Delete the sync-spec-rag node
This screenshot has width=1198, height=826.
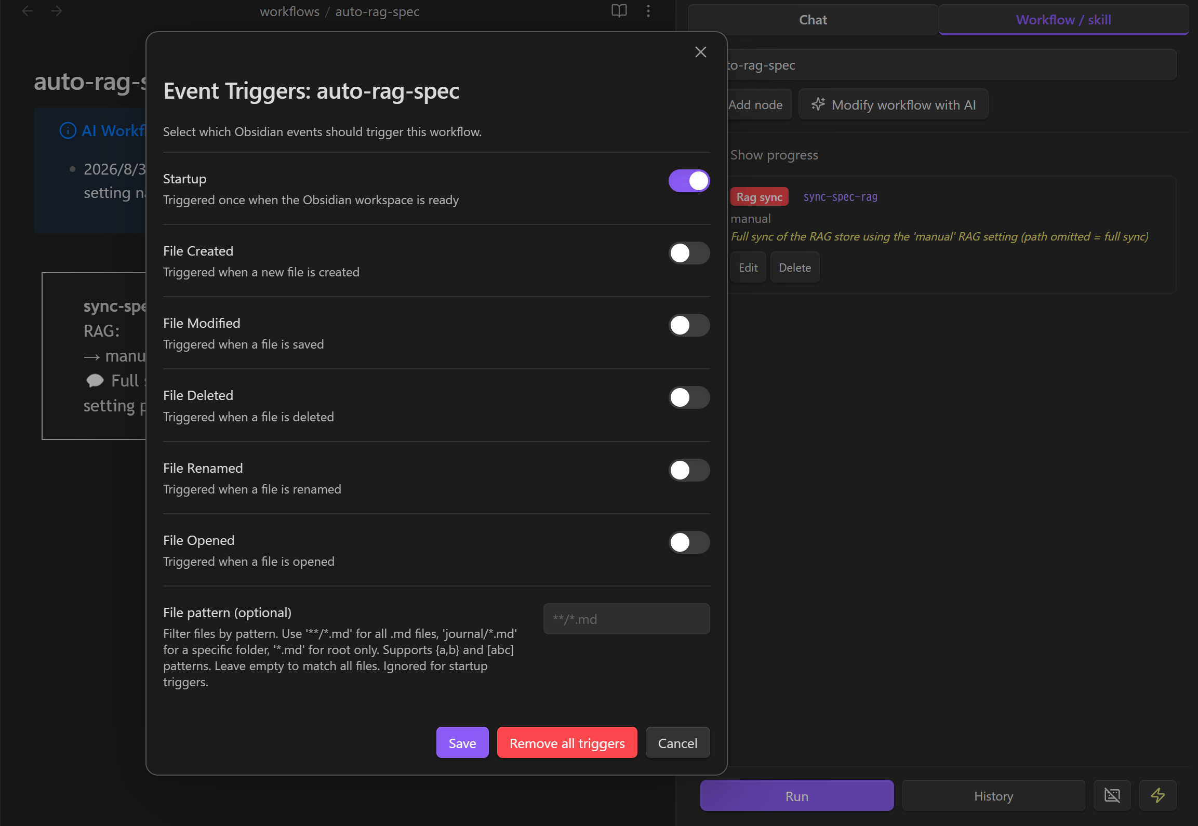[795, 268]
